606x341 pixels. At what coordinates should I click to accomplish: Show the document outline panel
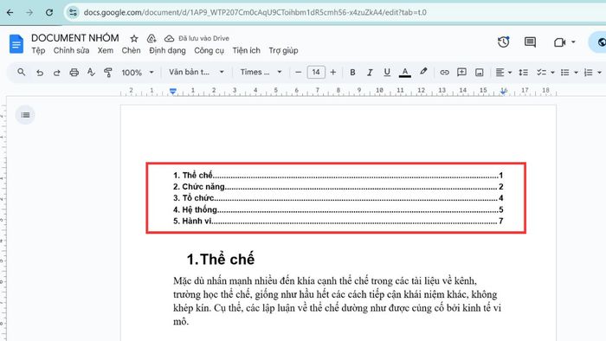tap(25, 115)
